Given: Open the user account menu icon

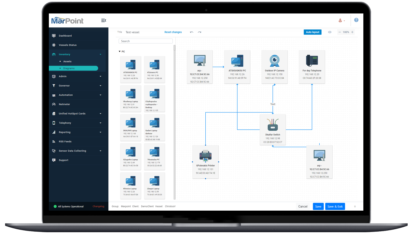Looking at the screenshot, I should (x=340, y=20).
